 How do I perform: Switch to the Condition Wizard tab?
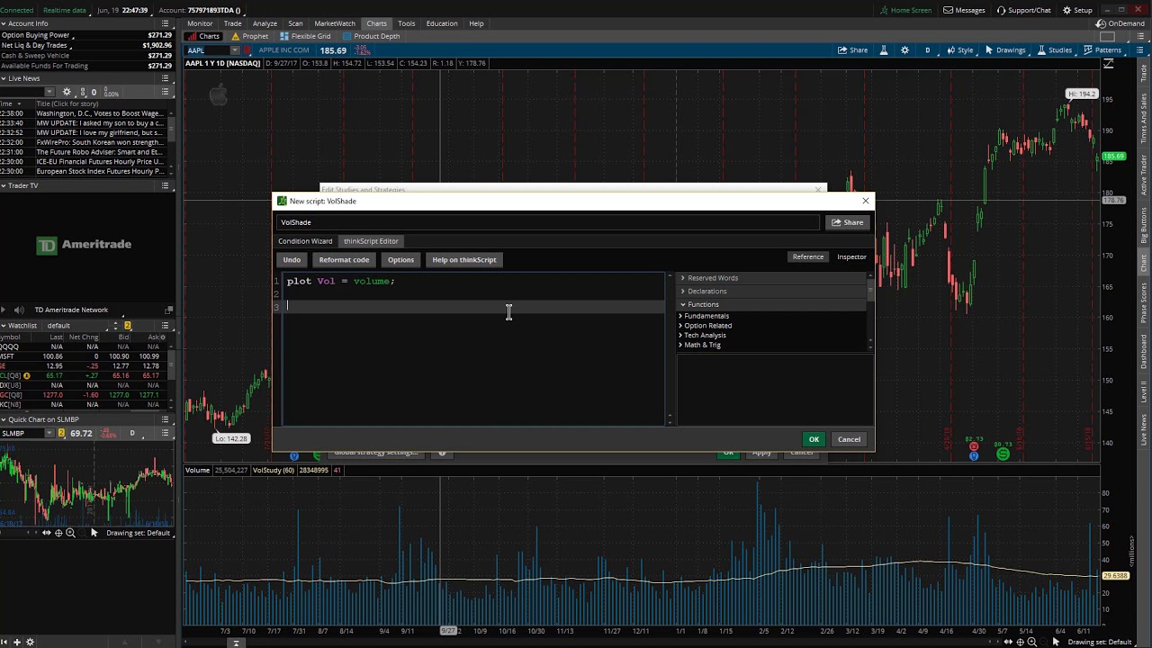(x=305, y=241)
